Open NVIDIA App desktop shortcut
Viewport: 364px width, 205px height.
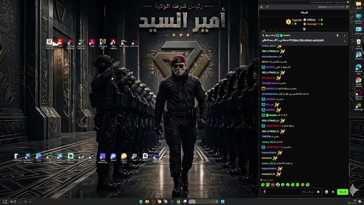point(359,107)
